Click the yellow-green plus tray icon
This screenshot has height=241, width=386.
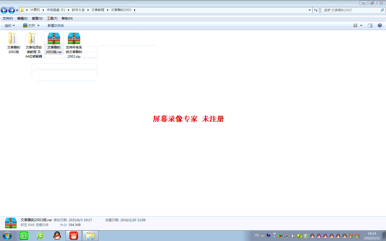click(299, 236)
